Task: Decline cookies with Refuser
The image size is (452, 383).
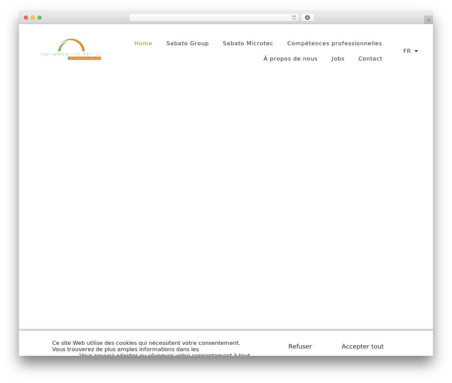Action: [x=300, y=346]
